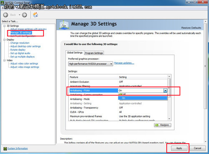Image resolution: width=209 pixels, height=154 pixels.
Task: Collapse the Display tree node
Action: point(5,40)
